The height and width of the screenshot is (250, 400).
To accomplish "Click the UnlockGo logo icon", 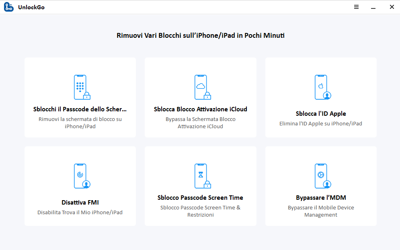I will pos(9,7).
